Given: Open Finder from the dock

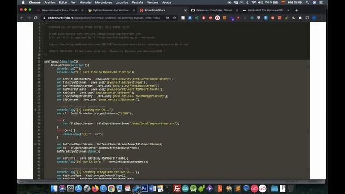Looking at the screenshot, I should 54,189.
